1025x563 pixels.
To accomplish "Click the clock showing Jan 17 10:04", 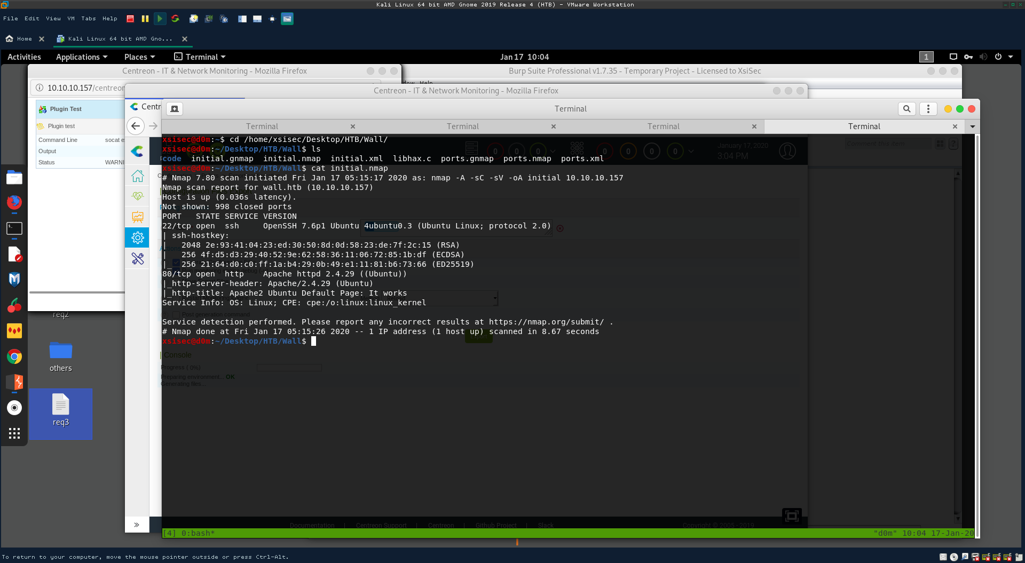I will (x=524, y=57).
